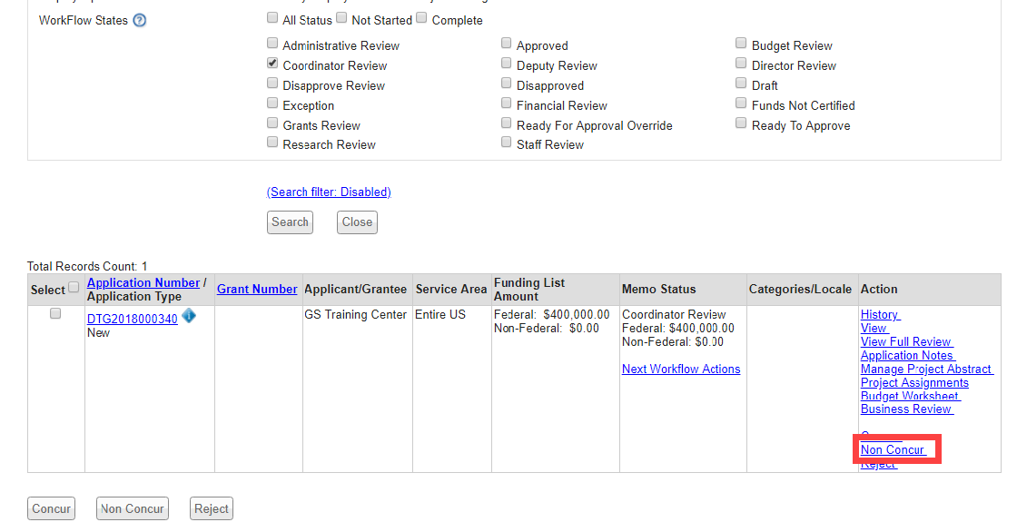Viewport: 1017px width, 532px height.
Task: Sort by Application Number column header
Action: pyautogui.click(x=143, y=282)
